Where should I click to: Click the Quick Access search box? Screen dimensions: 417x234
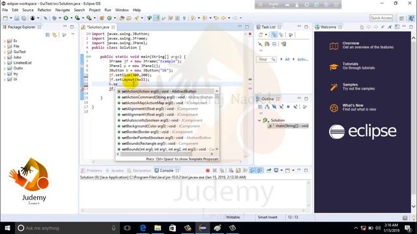click(x=381, y=18)
